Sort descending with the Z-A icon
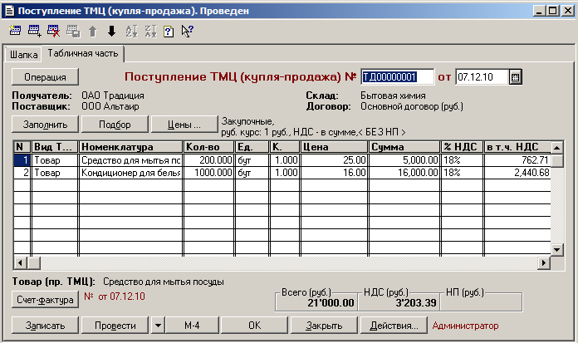The width and height of the screenshot is (578, 343). point(151,31)
